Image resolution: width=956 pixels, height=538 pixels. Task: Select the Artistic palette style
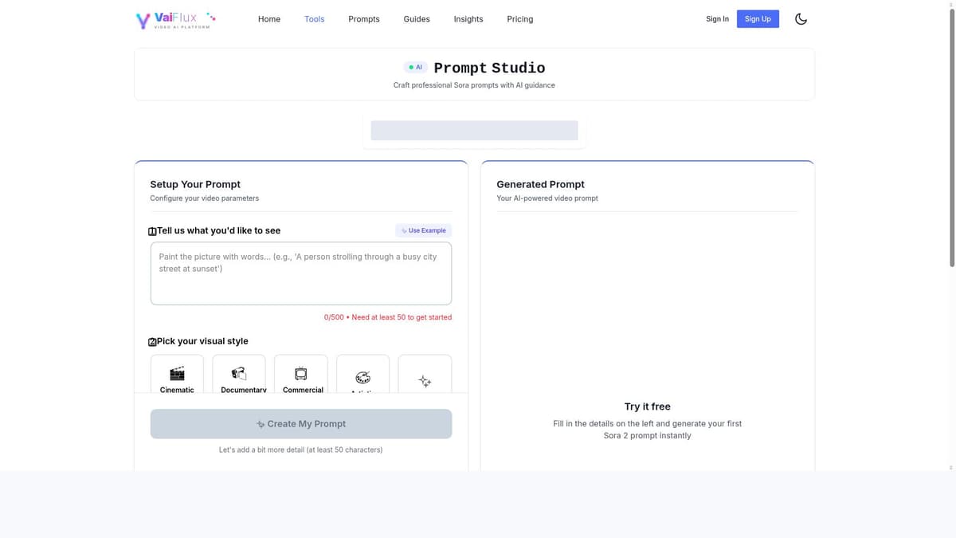362,375
